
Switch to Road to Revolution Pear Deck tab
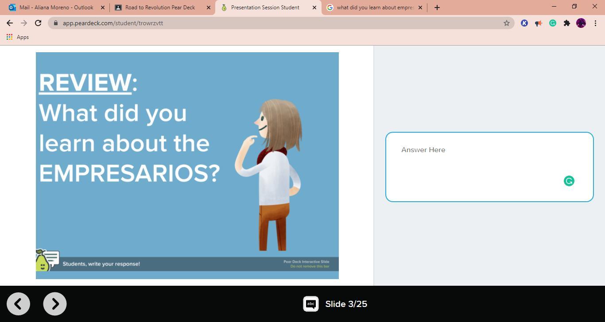pos(159,8)
